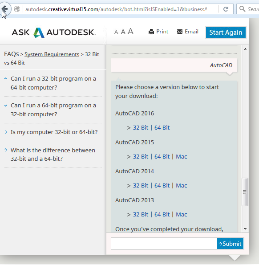The height and width of the screenshot is (265, 259).
Task: Click the chat scrollbar up arrow
Action: click(245, 49)
